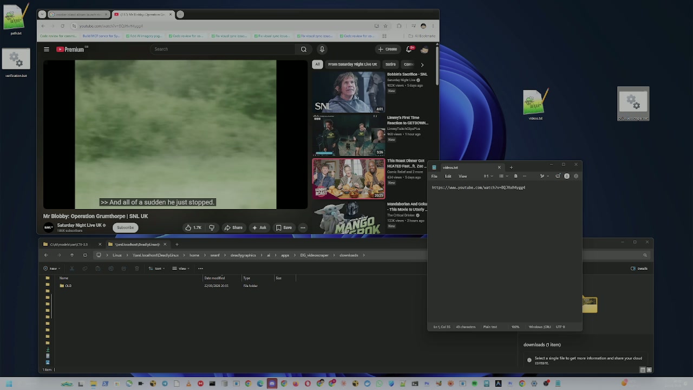Toggle Details pane in File Explorer

click(x=639, y=268)
